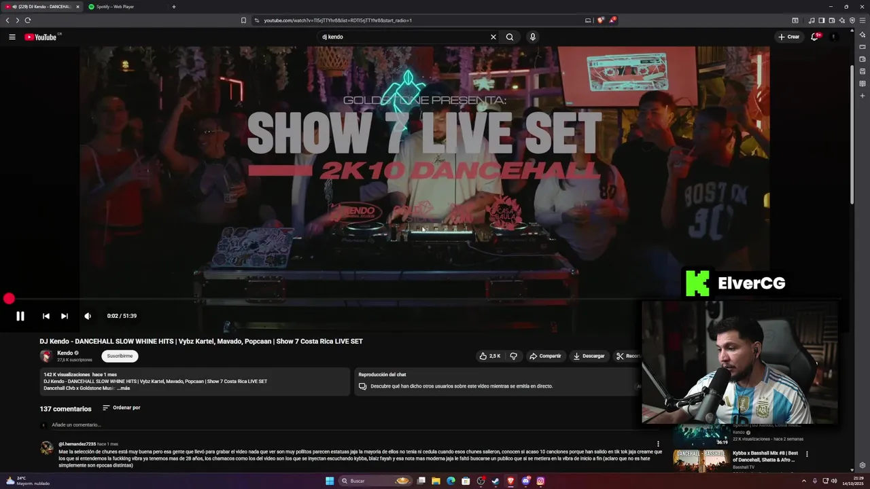This screenshot has width=870, height=489.
Task: Open the YouTube hamburger guide menu
Action: pos(12,37)
